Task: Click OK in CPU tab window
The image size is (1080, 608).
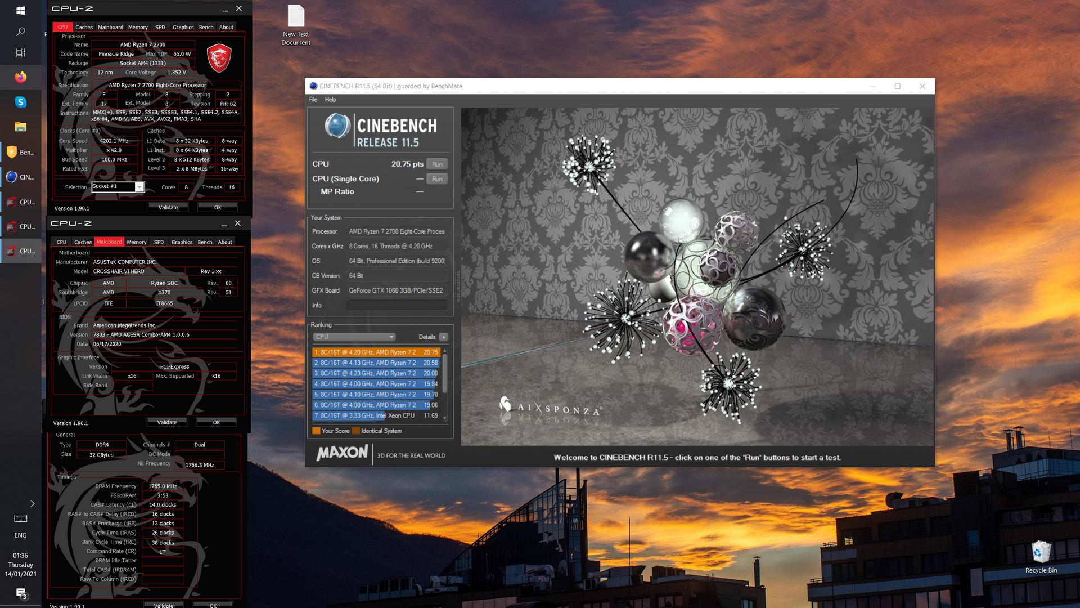Action: pos(218,208)
